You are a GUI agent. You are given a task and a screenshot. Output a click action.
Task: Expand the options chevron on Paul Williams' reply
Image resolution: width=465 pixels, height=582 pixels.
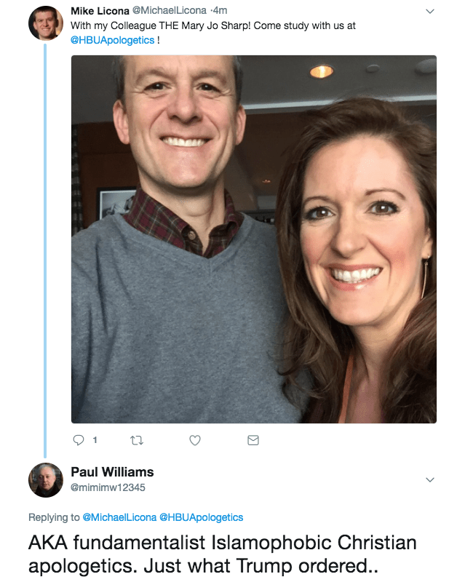coord(429,480)
